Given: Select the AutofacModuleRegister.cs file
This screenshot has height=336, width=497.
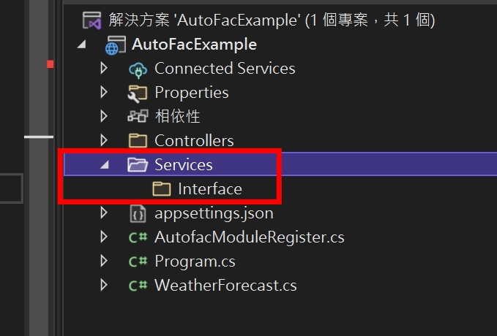Looking at the screenshot, I should coord(249,237).
